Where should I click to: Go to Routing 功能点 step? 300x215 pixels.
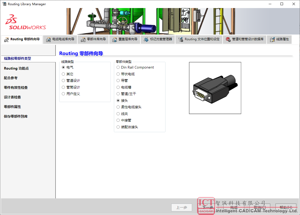pyautogui.click(x=16, y=68)
